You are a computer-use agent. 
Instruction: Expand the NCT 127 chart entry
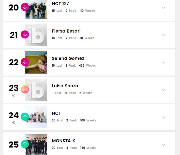click(x=164, y=8)
